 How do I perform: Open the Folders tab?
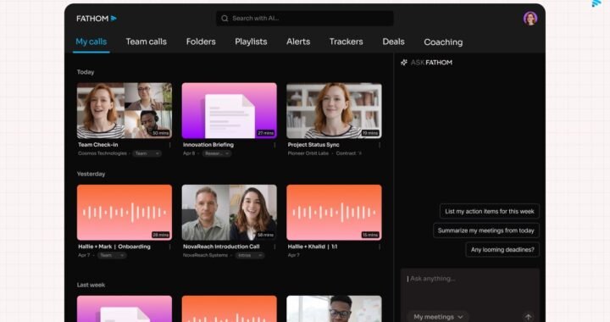tap(201, 42)
